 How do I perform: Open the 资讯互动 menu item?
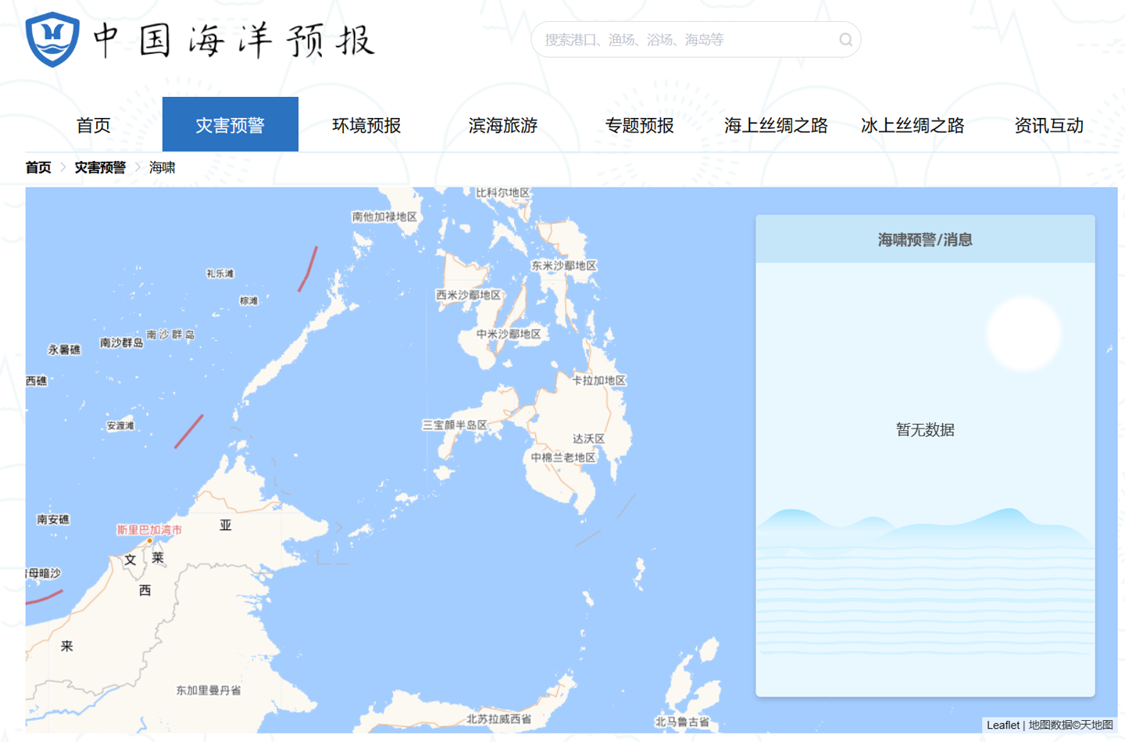point(1048,125)
